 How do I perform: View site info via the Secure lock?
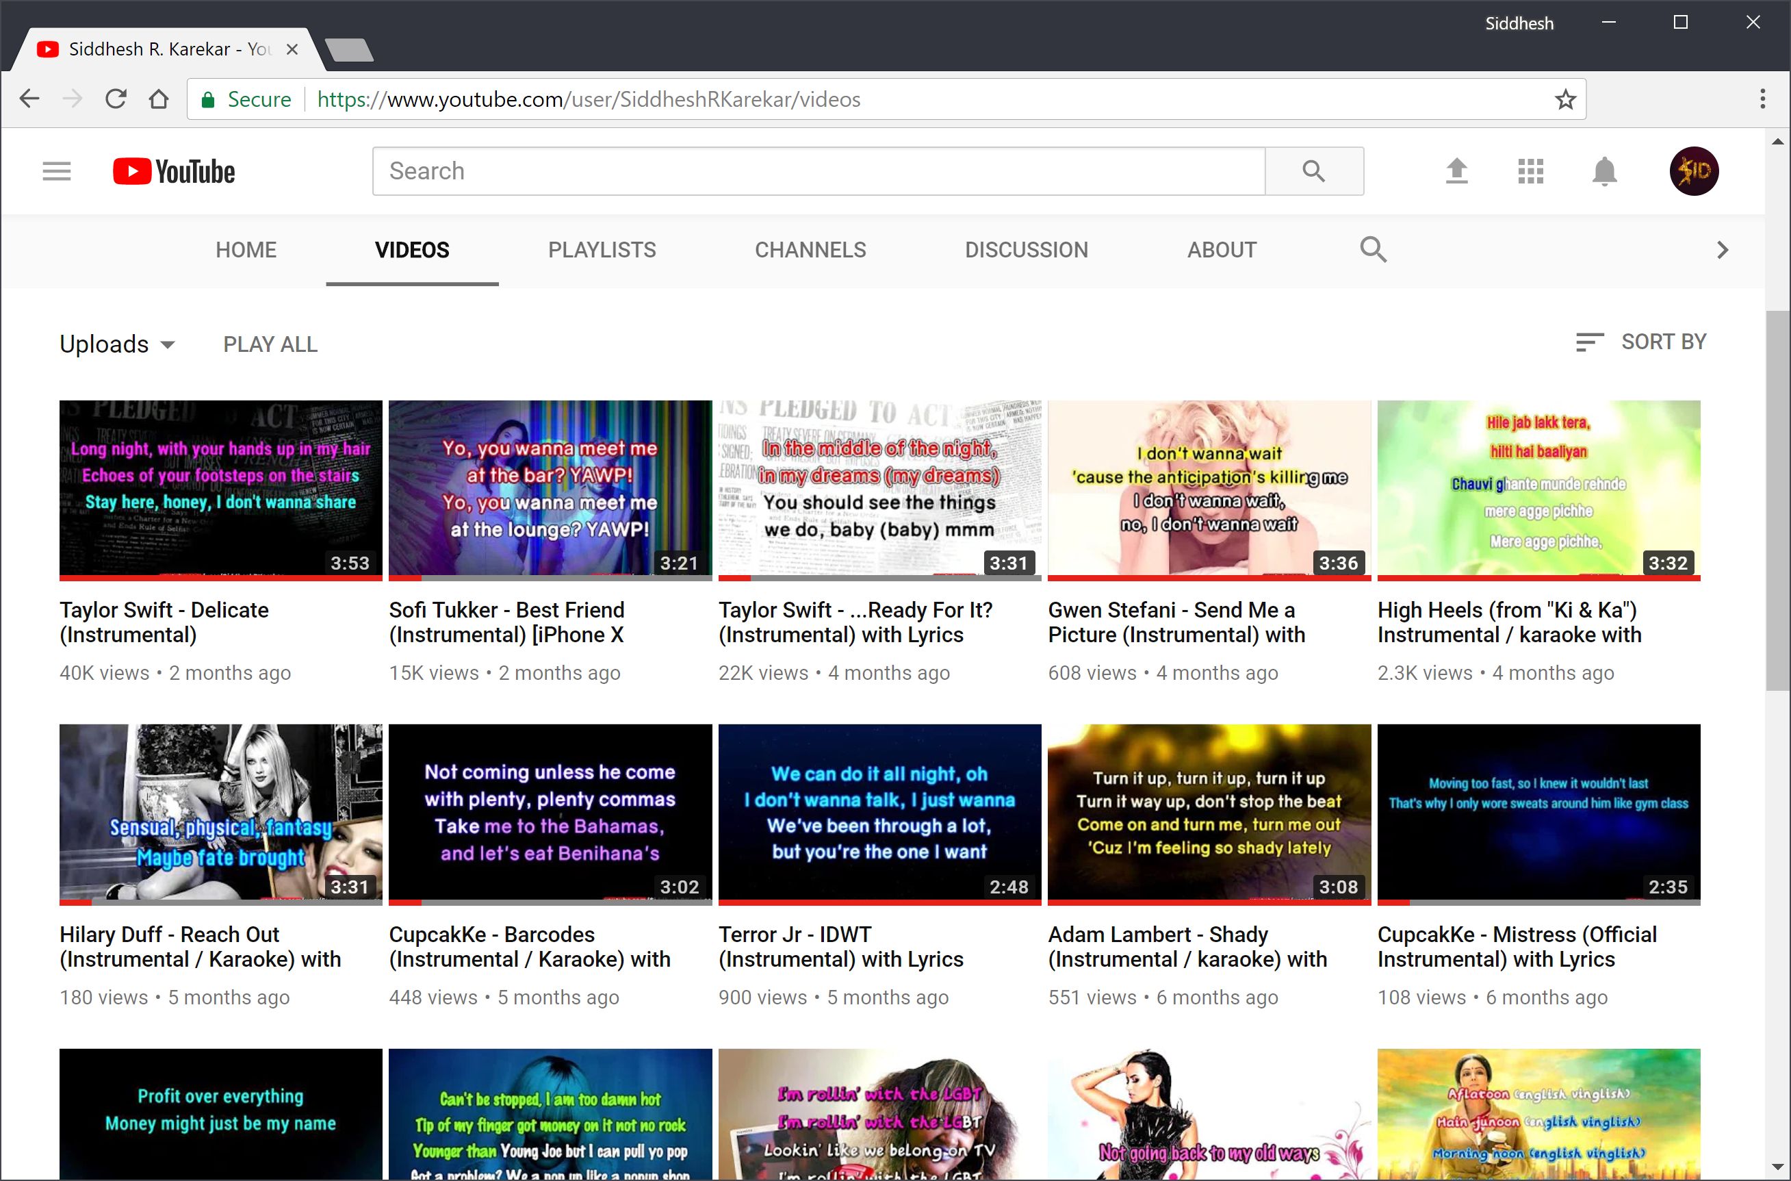click(246, 99)
